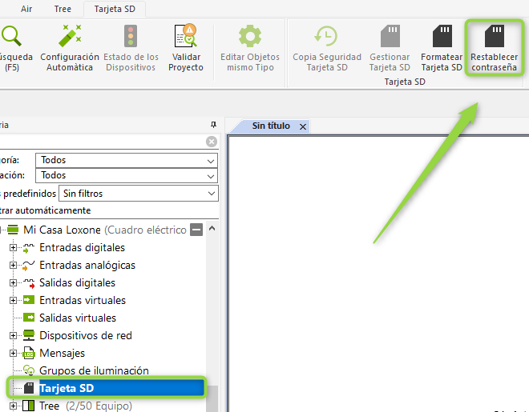Click the Restablecer contraseña SD card icon

[x=494, y=38]
